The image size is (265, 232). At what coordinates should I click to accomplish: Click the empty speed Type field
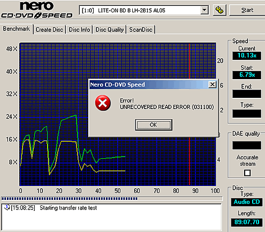247,113
